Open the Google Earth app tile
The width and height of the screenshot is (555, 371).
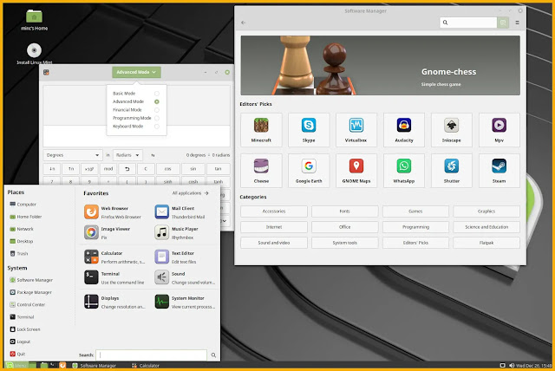pos(309,171)
